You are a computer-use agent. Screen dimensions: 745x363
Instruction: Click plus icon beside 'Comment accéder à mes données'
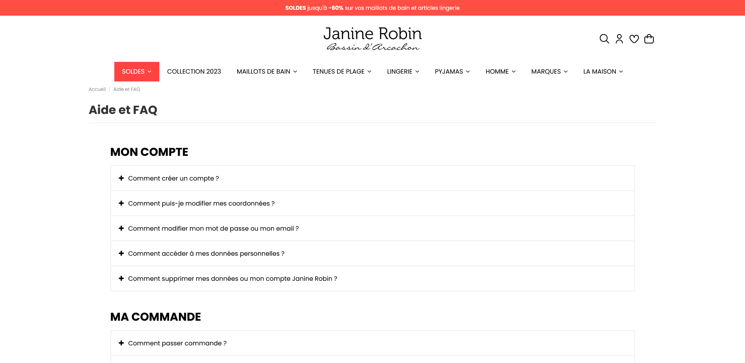pyautogui.click(x=121, y=253)
